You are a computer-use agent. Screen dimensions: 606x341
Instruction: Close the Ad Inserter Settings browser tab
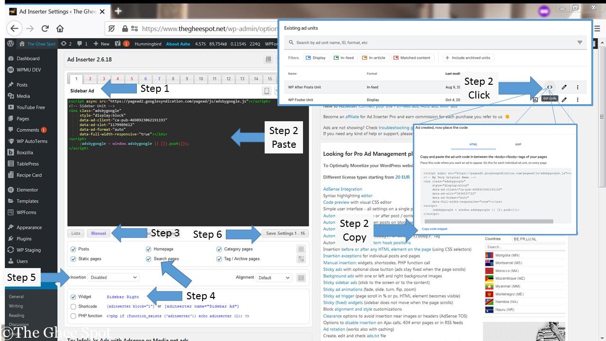[102, 11]
